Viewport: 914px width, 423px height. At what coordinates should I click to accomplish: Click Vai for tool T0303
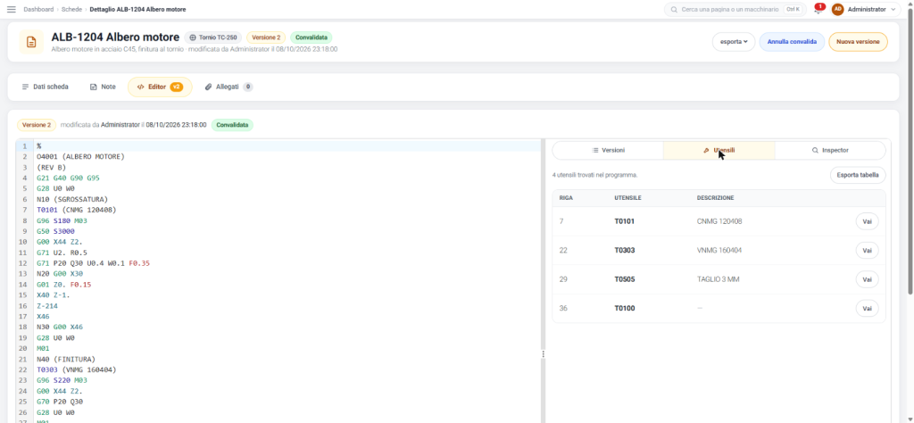pos(867,251)
